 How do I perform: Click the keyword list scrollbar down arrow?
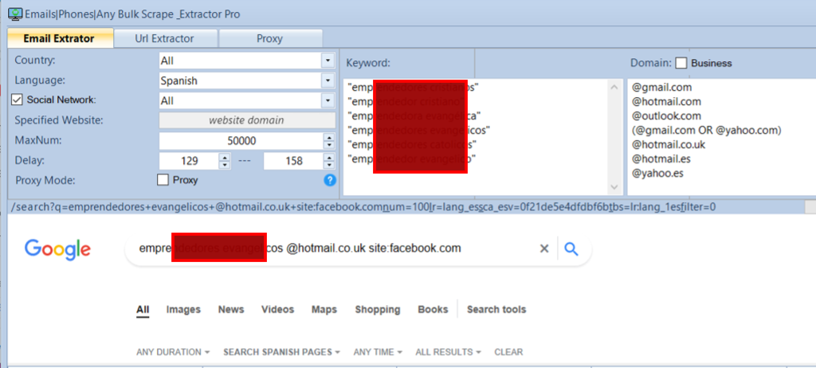614,187
